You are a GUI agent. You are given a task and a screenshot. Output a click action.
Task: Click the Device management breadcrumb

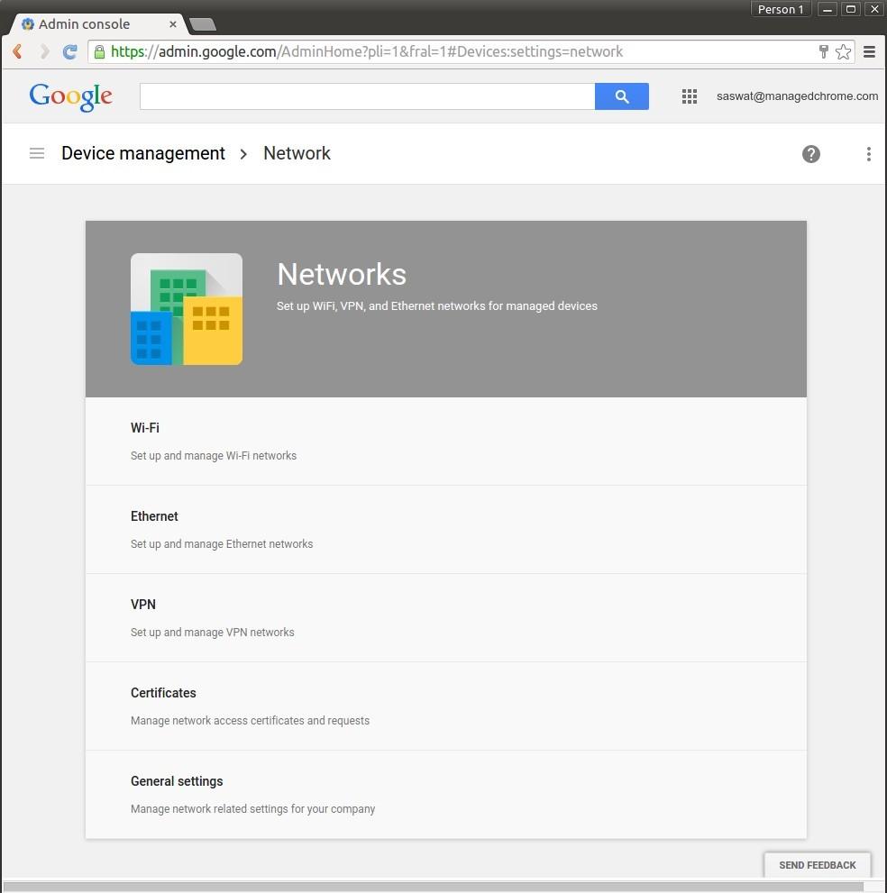(x=143, y=154)
